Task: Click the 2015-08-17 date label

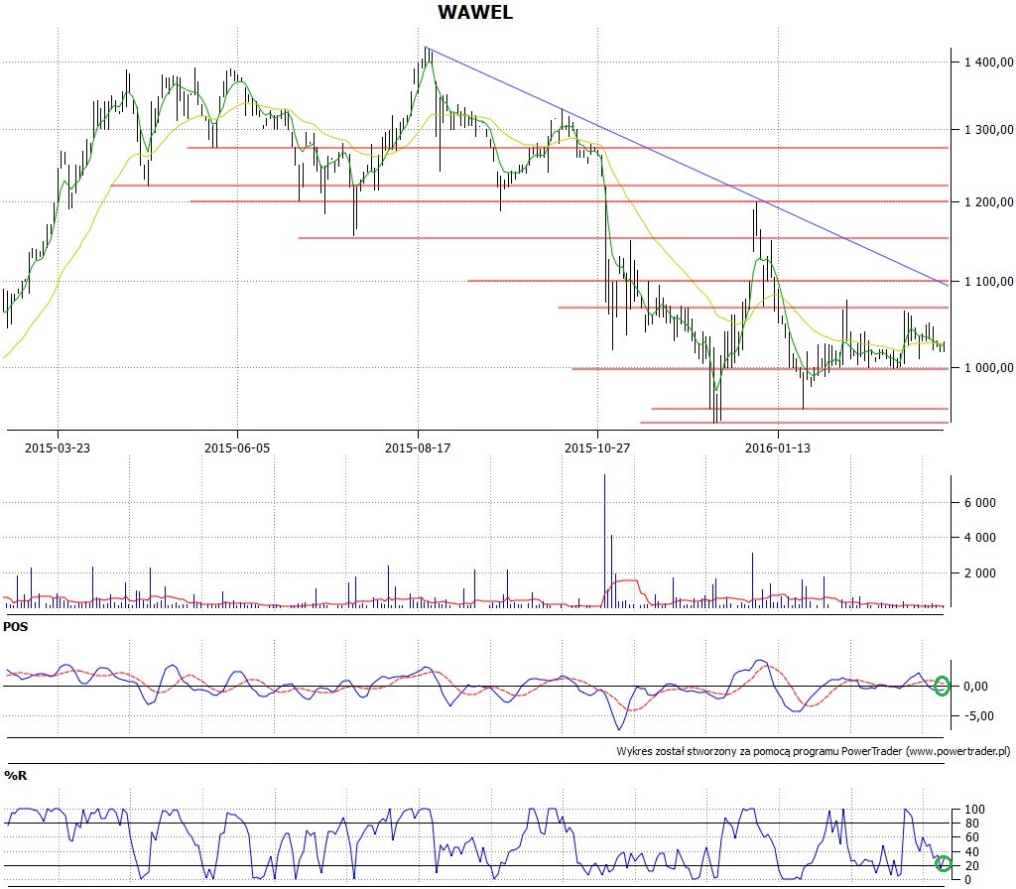Action: 418,447
